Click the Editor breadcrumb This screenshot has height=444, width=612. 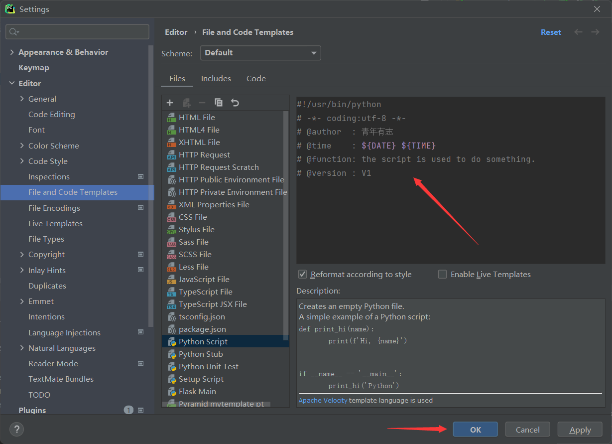coord(176,32)
